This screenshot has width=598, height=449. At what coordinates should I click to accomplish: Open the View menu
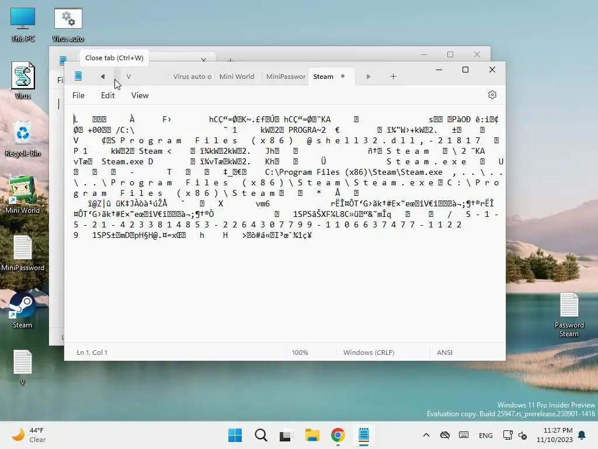140,95
